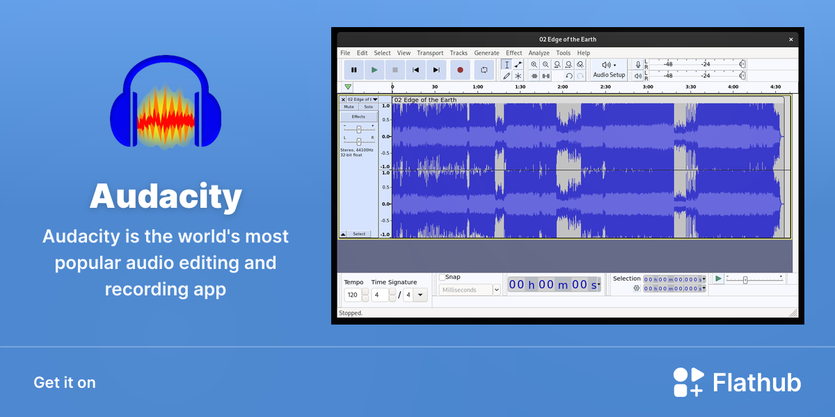The image size is (835, 417).
Task: Click the greyed Redo arrow icon
Action: pyautogui.click(x=580, y=76)
